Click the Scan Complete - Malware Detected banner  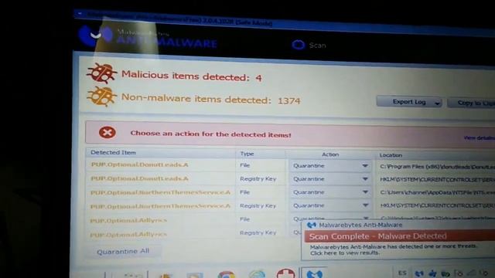coord(399,236)
